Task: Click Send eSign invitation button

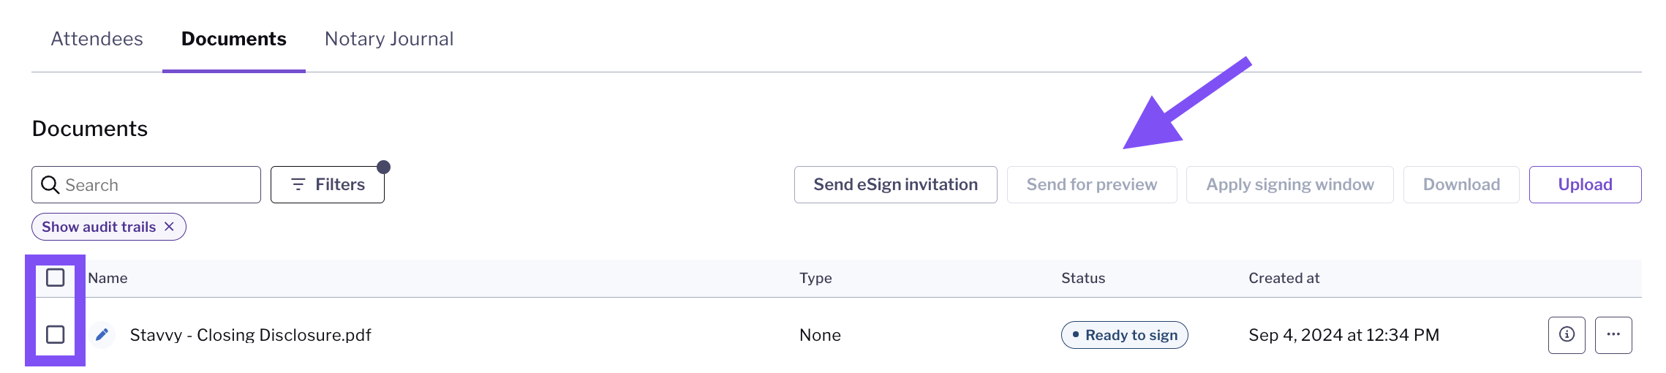Action: pos(896,184)
